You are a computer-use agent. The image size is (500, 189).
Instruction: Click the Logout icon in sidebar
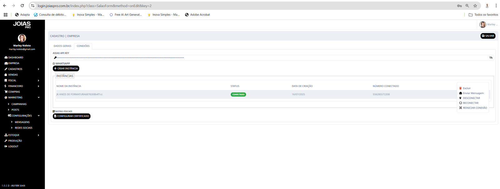pyautogui.click(x=6, y=147)
